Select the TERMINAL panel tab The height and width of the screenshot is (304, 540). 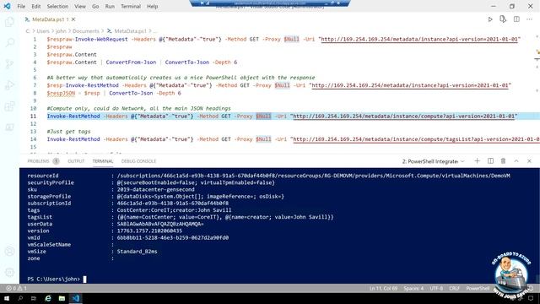[x=103, y=161]
